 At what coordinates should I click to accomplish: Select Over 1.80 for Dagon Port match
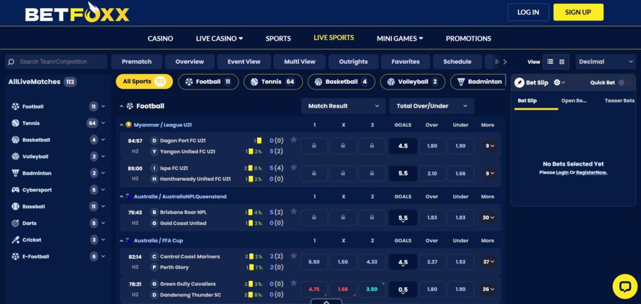(432, 146)
